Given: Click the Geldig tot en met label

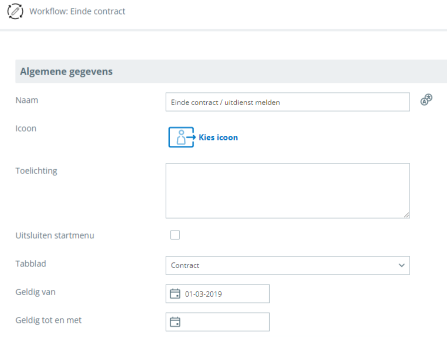Looking at the screenshot, I should [x=48, y=320].
